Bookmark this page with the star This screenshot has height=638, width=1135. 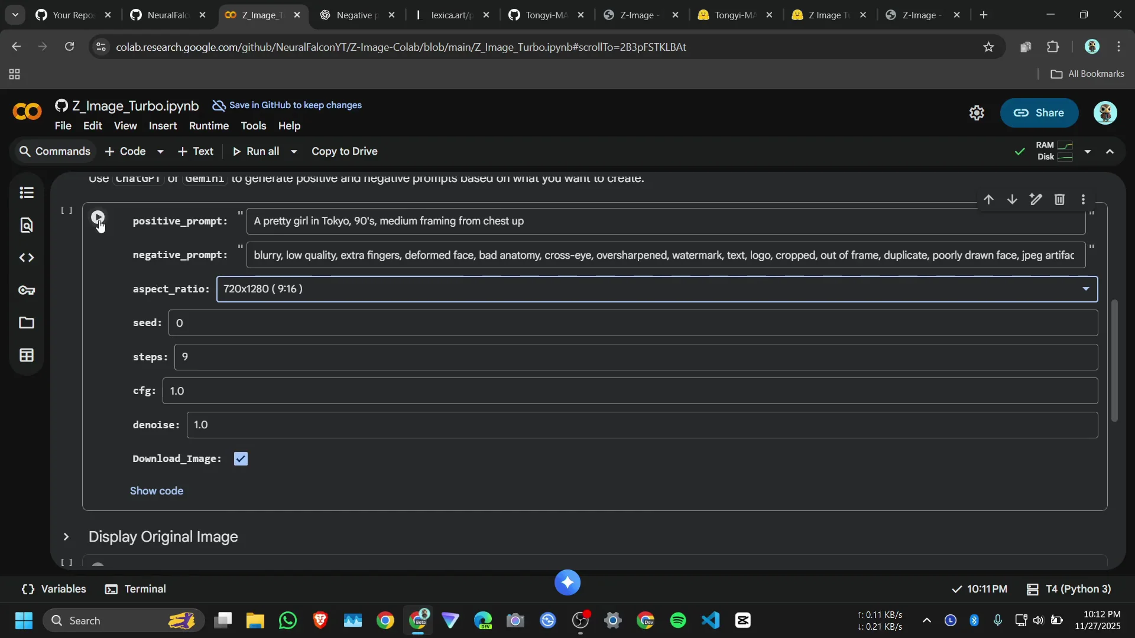click(989, 47)
